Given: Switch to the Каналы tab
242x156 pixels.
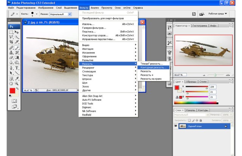Looking at the screenshot, I should 190,110.
